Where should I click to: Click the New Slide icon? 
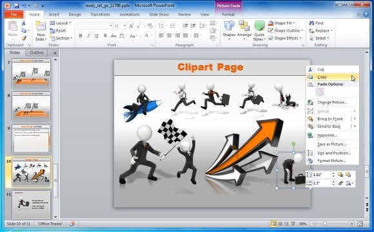pyautogui.click(x=41, y=26)
